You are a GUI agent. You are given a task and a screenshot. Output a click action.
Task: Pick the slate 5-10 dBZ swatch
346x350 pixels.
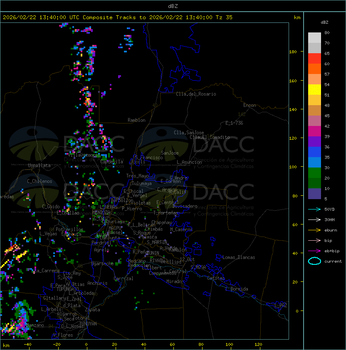click(x=314, y=194)
